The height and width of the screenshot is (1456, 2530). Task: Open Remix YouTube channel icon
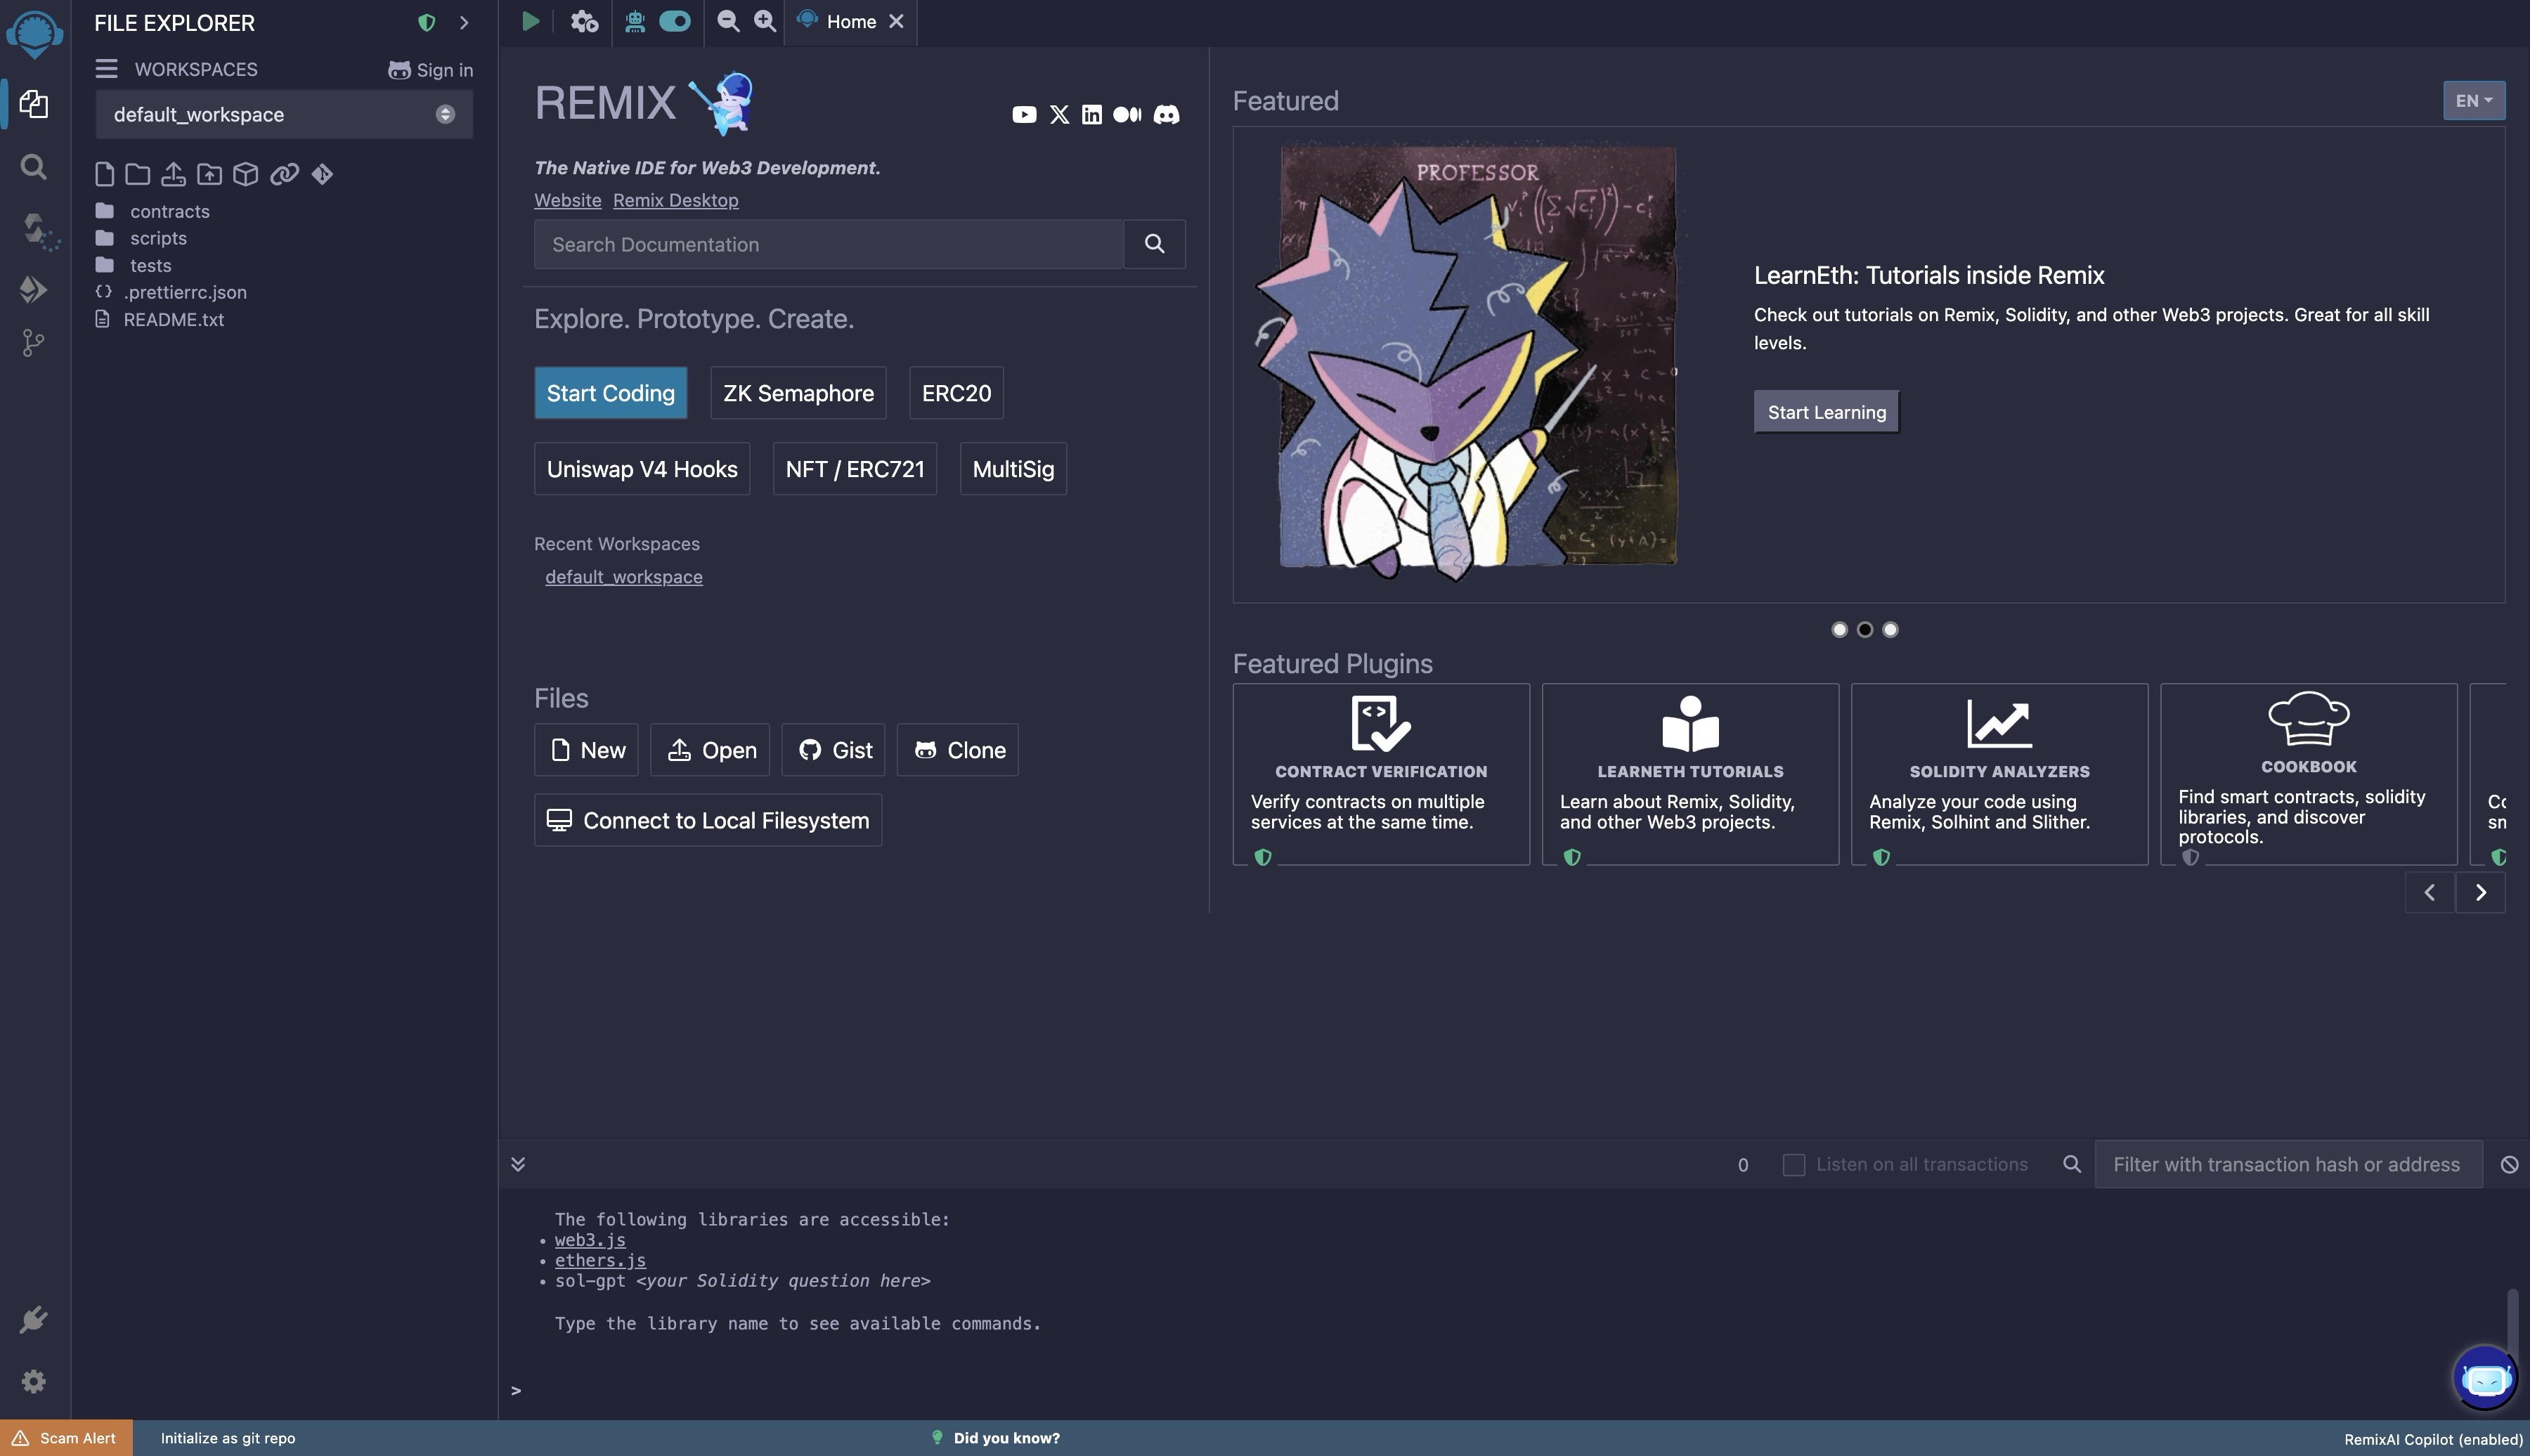pos(1024,115)
